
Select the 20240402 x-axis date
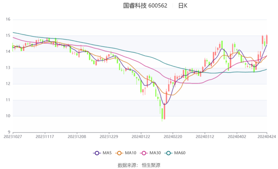click(237, 136)
